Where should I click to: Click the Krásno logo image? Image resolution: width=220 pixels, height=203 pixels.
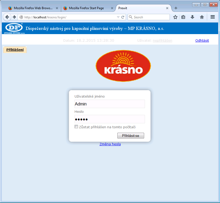click(x=123, y=66)
